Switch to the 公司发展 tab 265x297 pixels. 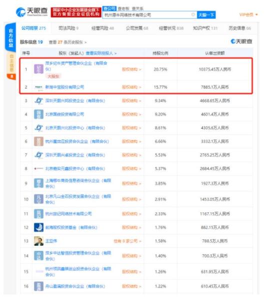point(137,28)
